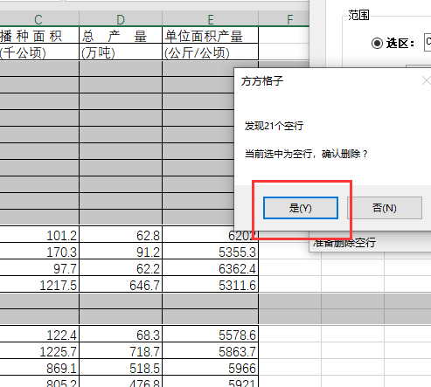The height and width of the screenshot is (387, 431).
Task: Click the 播种面积 header cell
Action: (39, 36)
